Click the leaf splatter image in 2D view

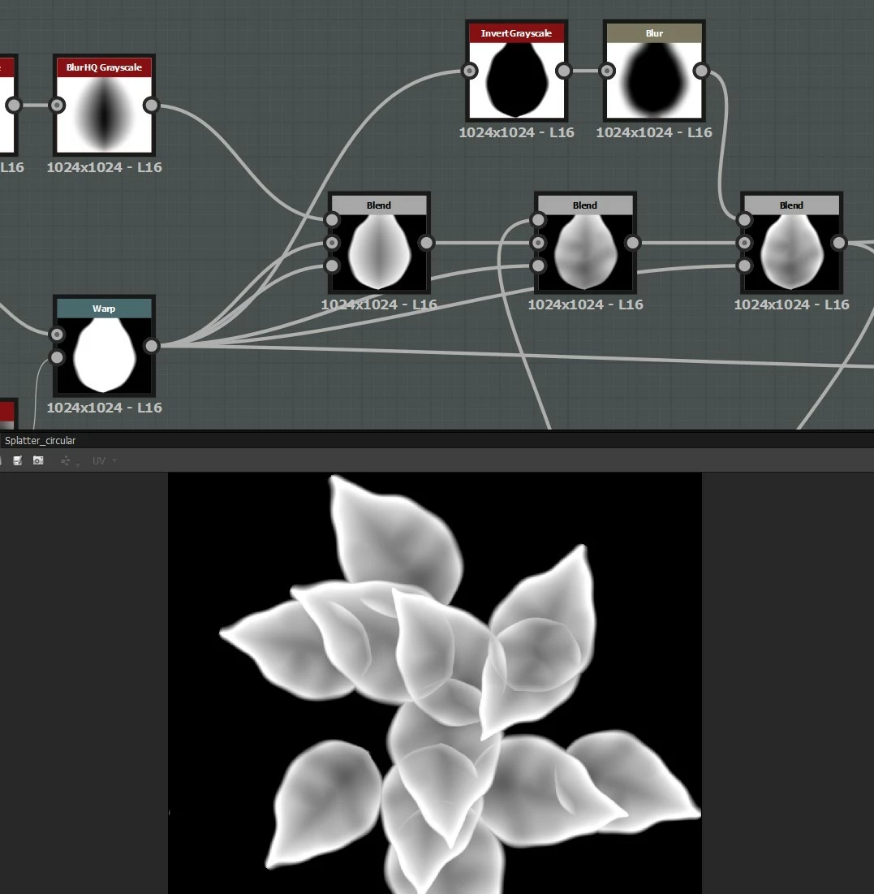click(x=435, y=683)
